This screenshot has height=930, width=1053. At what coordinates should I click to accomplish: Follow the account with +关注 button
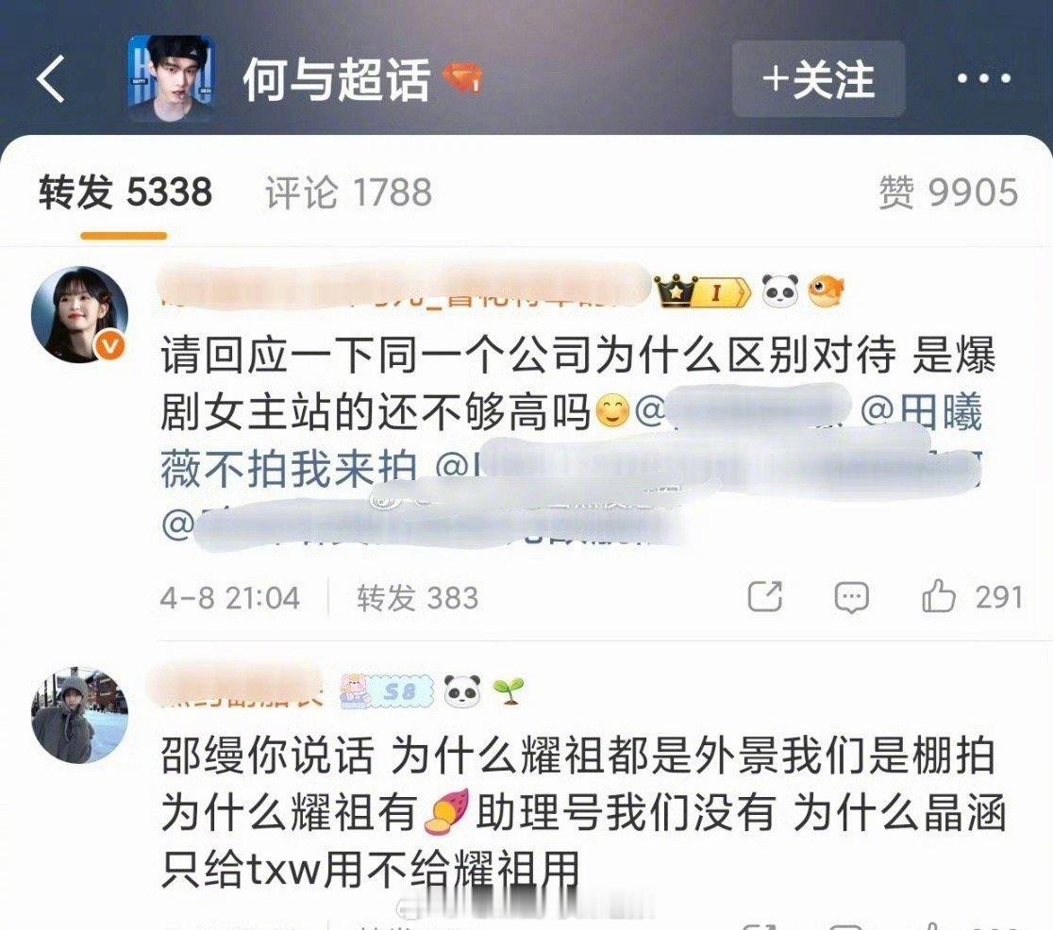pyautogui.click(x=819, y=78)
